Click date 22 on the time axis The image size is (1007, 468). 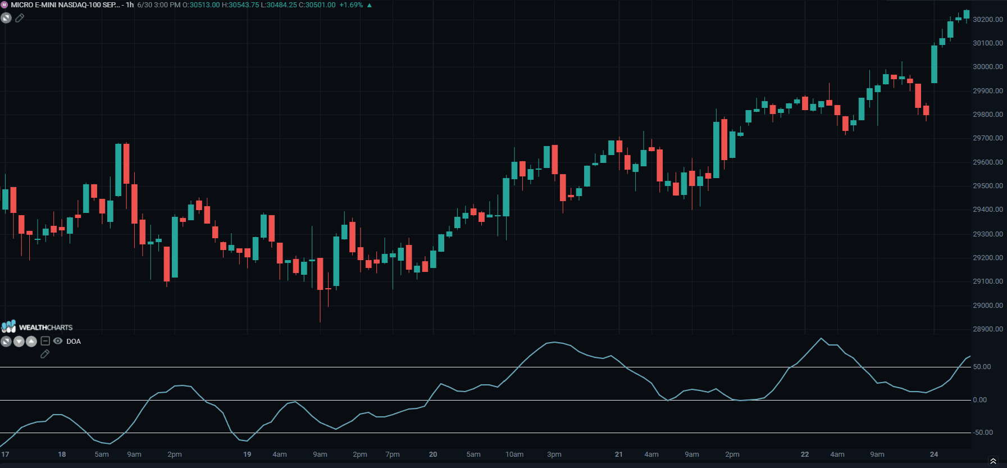(x=805, y=454)
